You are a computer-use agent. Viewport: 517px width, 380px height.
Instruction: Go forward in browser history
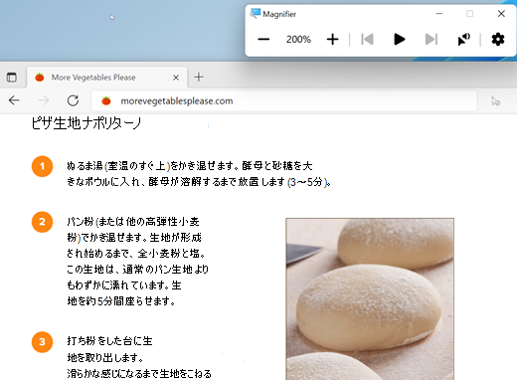(x=44, y=100)
